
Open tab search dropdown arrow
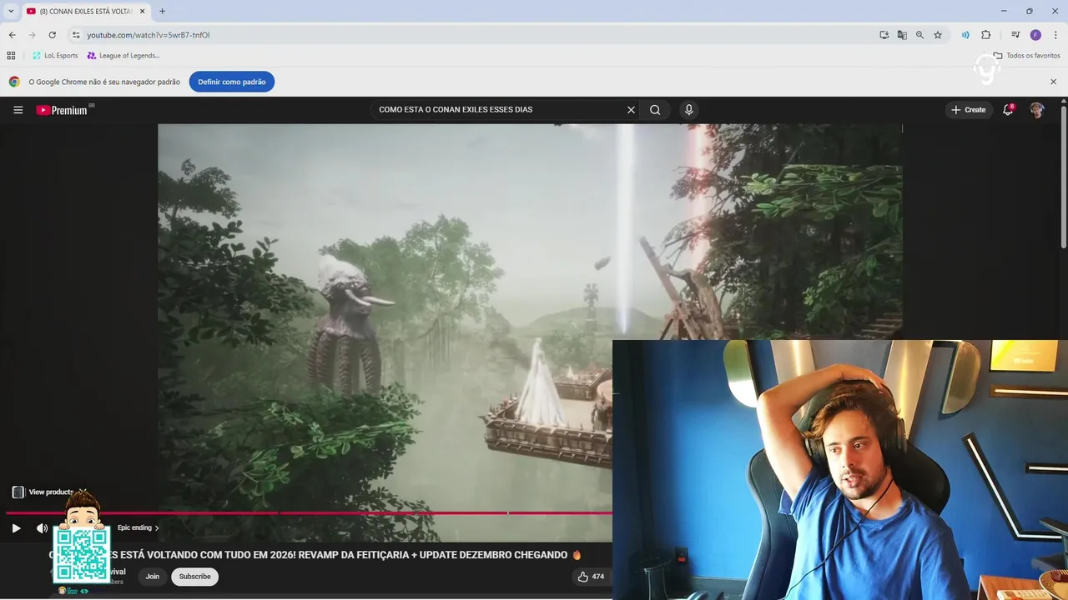pyautogui.click(x=11, y=12)
